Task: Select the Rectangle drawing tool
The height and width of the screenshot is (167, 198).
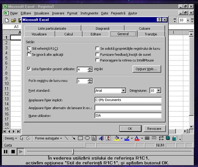Action: click(x=80, y=138)
